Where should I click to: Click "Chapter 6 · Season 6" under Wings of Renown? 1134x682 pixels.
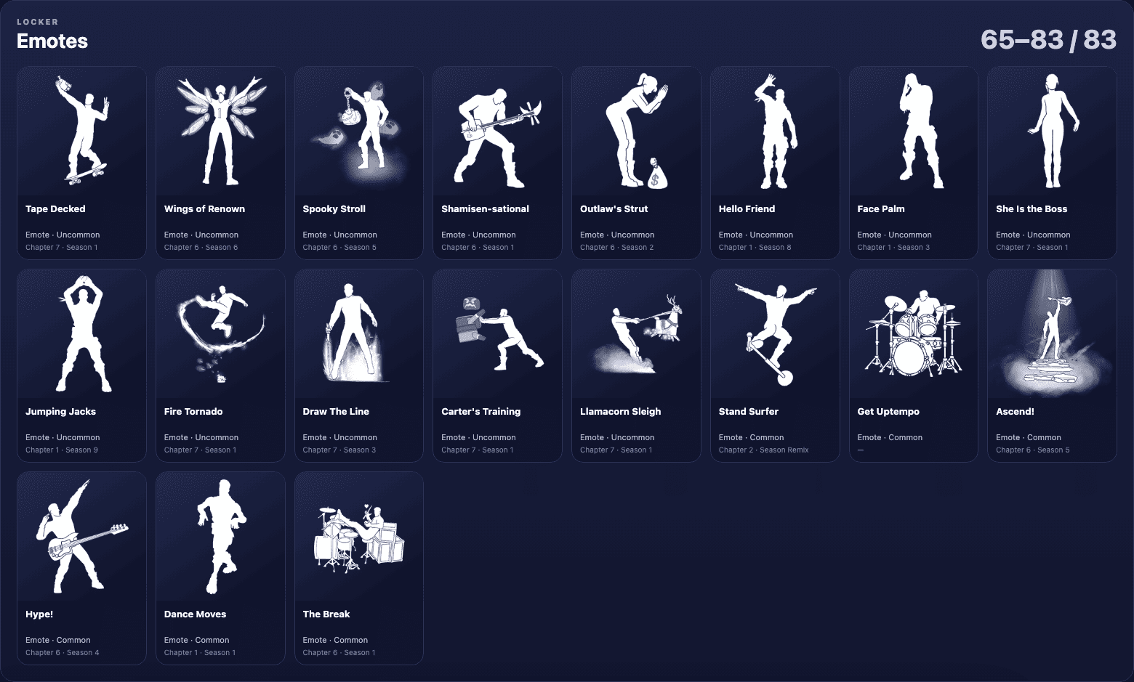(x=201, y=248)
